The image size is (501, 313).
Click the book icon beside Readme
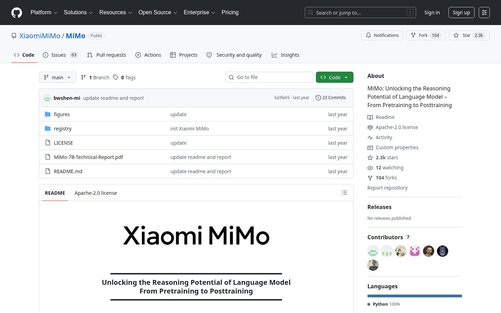370,117
